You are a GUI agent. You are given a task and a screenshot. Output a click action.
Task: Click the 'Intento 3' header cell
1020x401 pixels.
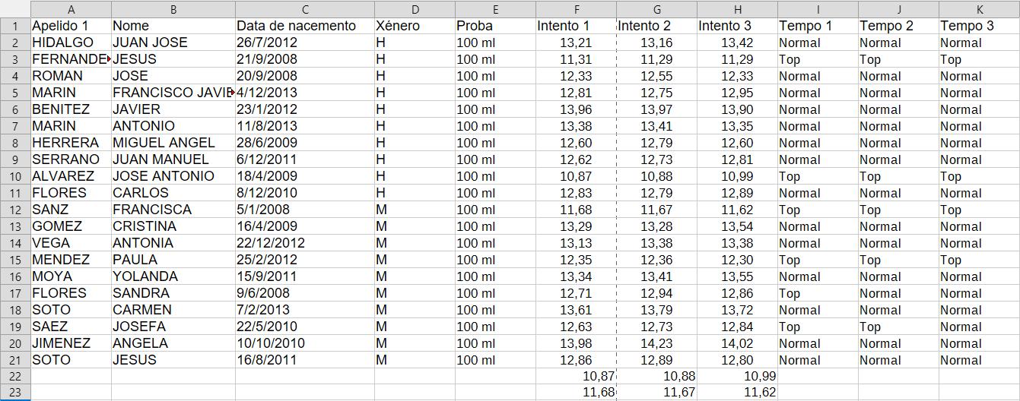(x=737, y=26)
